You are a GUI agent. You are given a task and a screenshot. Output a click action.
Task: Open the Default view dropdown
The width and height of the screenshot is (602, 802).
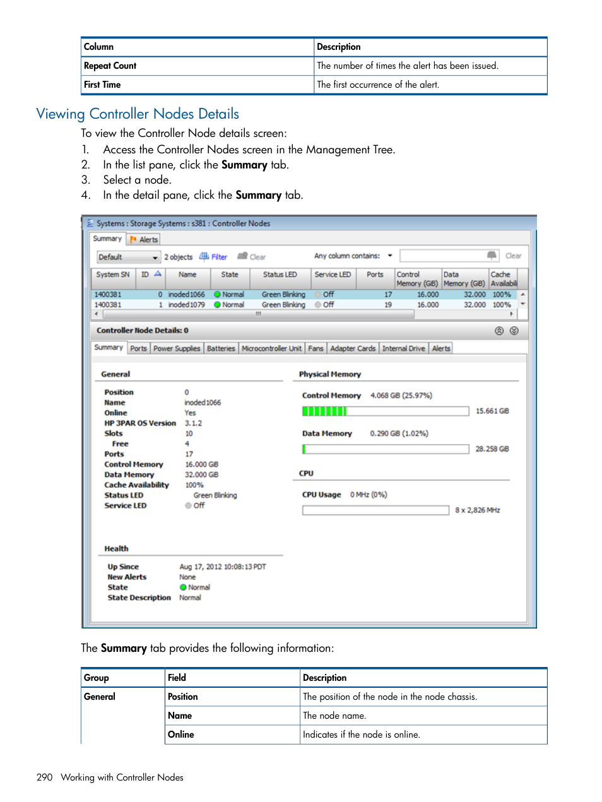[x=128, y=257]
